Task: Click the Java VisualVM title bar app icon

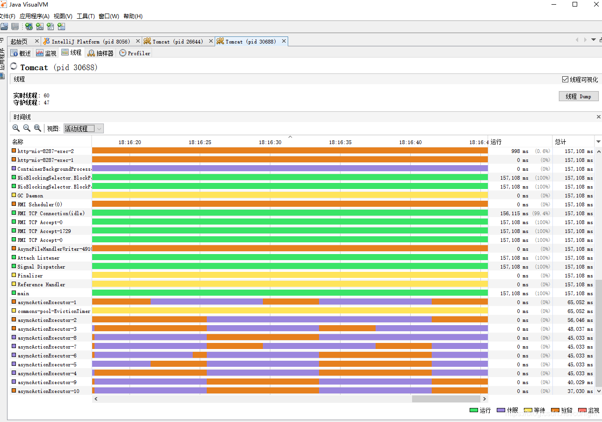Action: [4, 4]
